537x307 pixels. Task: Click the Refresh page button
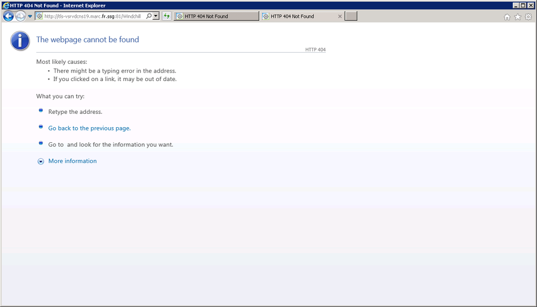(x=167, y=16)
